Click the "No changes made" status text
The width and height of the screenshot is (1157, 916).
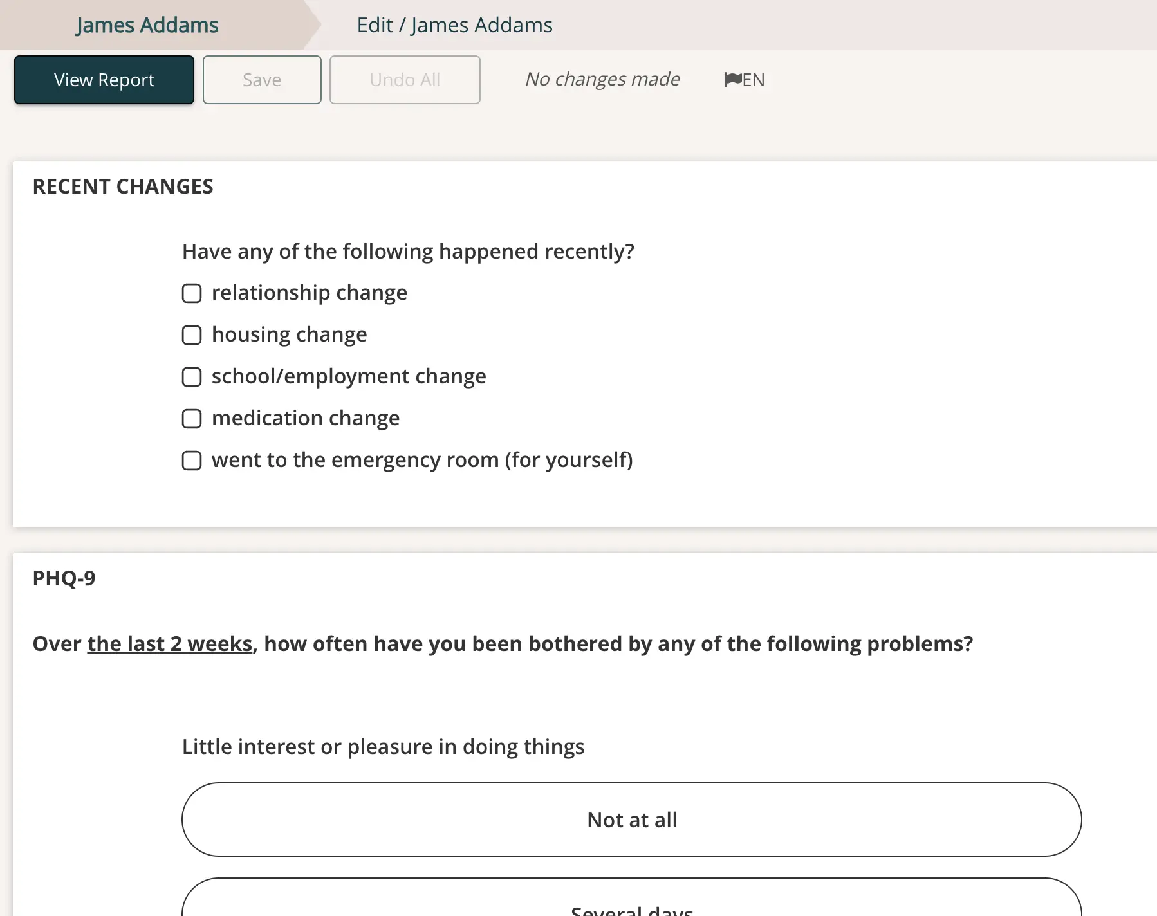pos(602,78)
